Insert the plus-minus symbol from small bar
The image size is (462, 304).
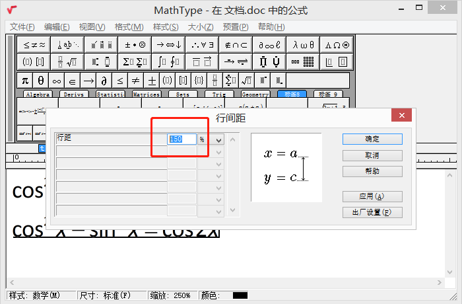(x=152, y=80)
